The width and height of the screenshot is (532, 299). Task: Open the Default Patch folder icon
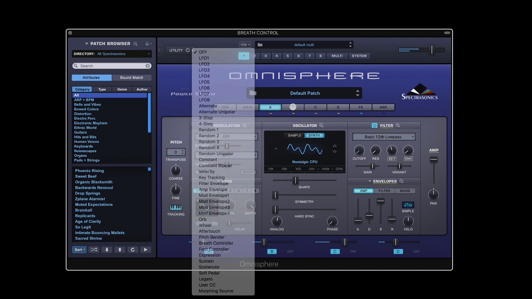[253, 93]
